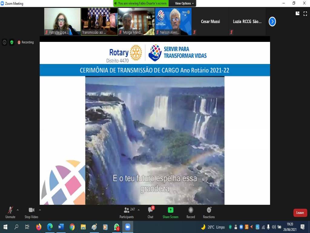The image size is (310, 233).
Task: Open the View Options menu
Action: (x=185, y=3)
